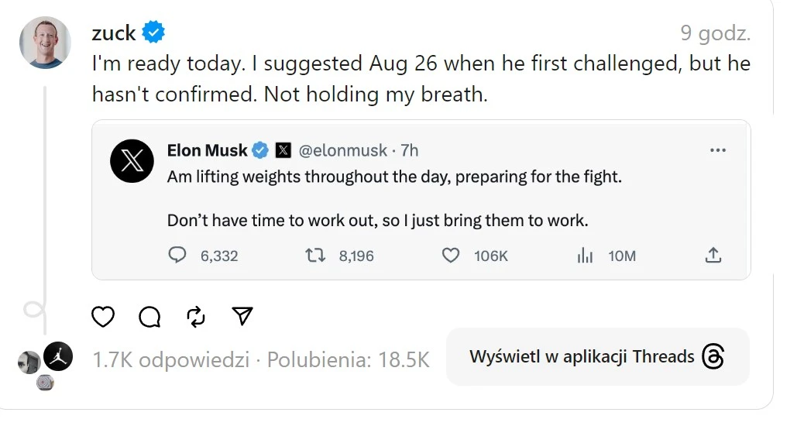Click the 9 godz. timestamp
Viewport: 797px width, 426px height.
click(715, 33)
